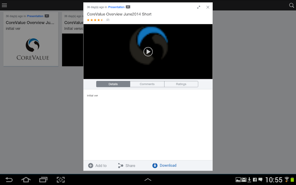Image resolution: width=296 pixels, height=185 pixels.
Task: Switch to the Comments tab
Action: pyautogui.click(x=147, y=84)
